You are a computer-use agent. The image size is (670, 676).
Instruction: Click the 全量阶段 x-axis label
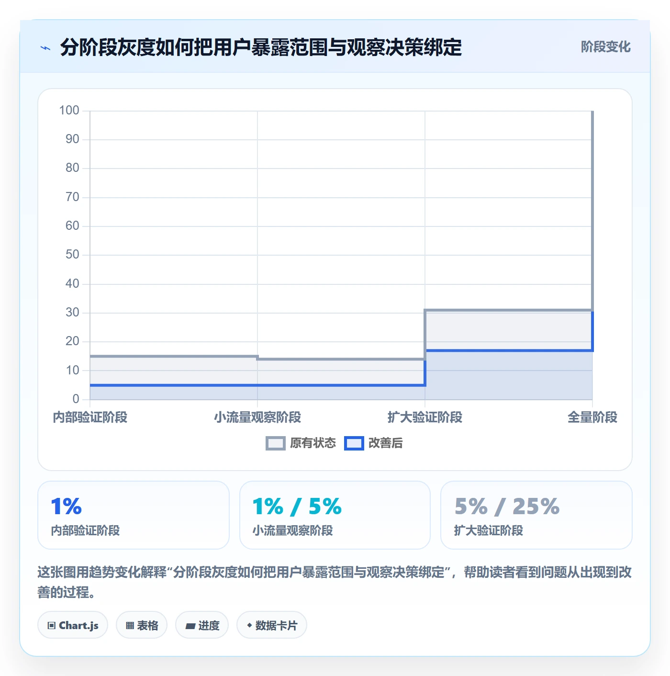[592, 417]
